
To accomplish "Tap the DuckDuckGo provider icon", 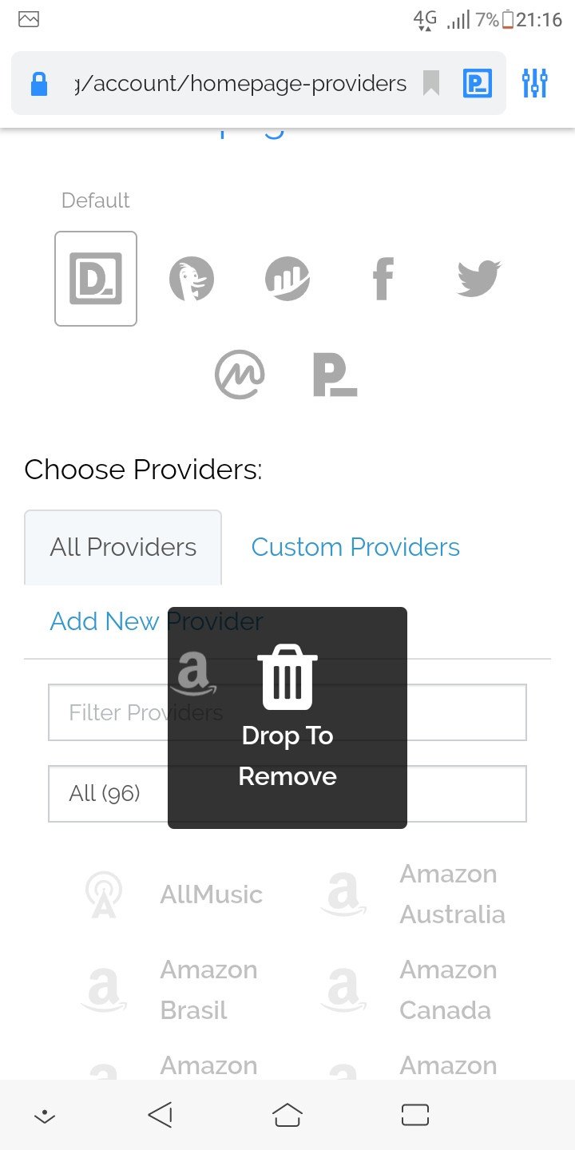I will coord(192,280).
